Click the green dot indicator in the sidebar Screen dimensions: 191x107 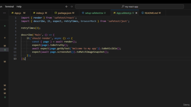point(5,26)
